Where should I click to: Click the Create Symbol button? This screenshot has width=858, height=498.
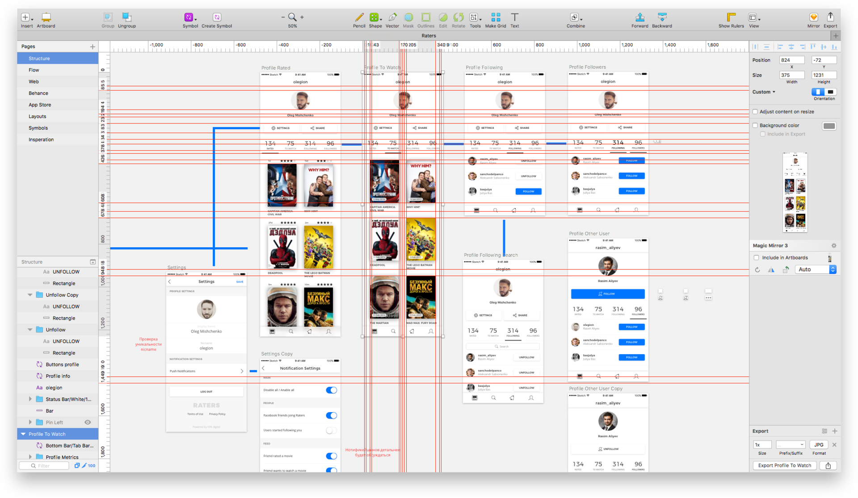pyautogui.click(x=216, y=17)
